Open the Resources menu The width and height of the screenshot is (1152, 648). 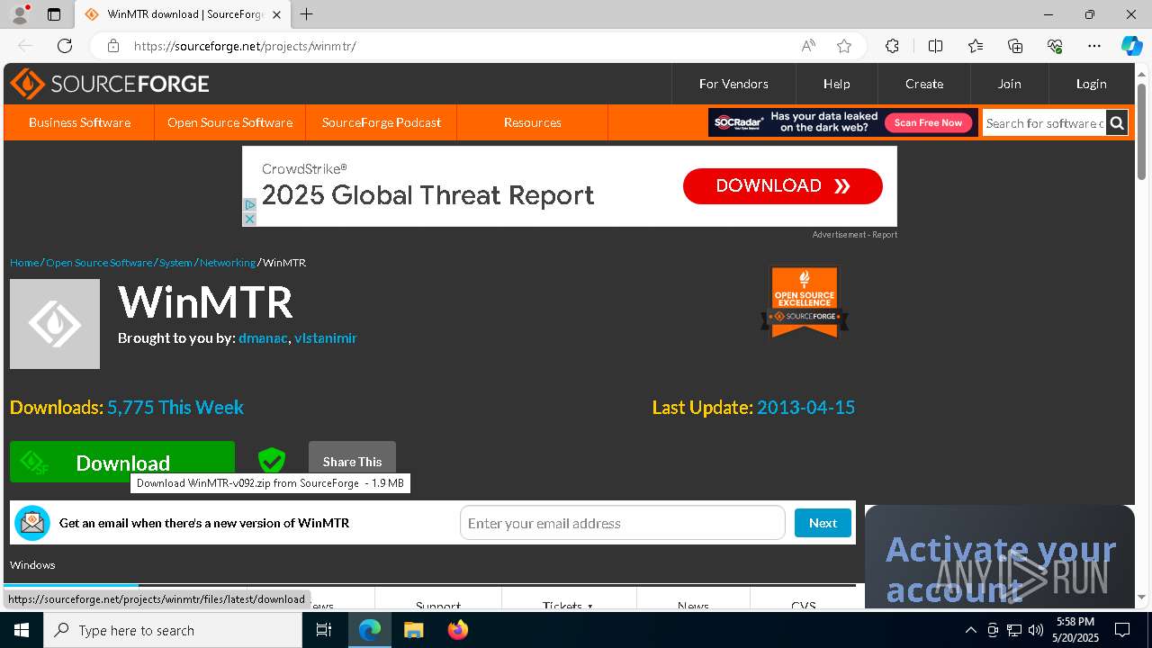point(533,122)
